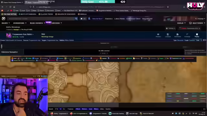Switch to the first browser tab
This screenshot has width=207, height=116.
pyautogui.click(x=12, y=2)
